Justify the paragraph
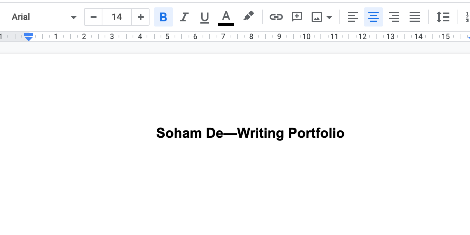Viewport: 470px width, 235px height. pos(414,17)
